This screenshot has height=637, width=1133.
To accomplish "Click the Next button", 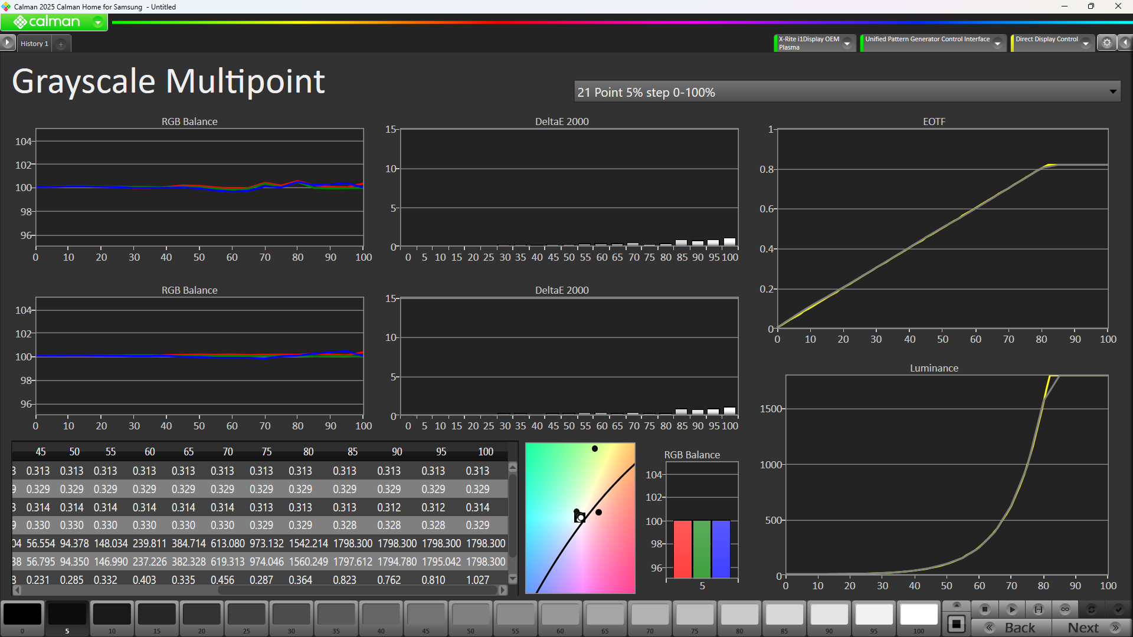I will coord(1092,628).
